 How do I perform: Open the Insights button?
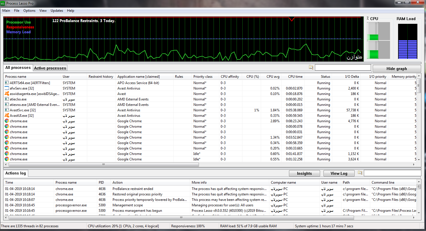tap(304, 173)
